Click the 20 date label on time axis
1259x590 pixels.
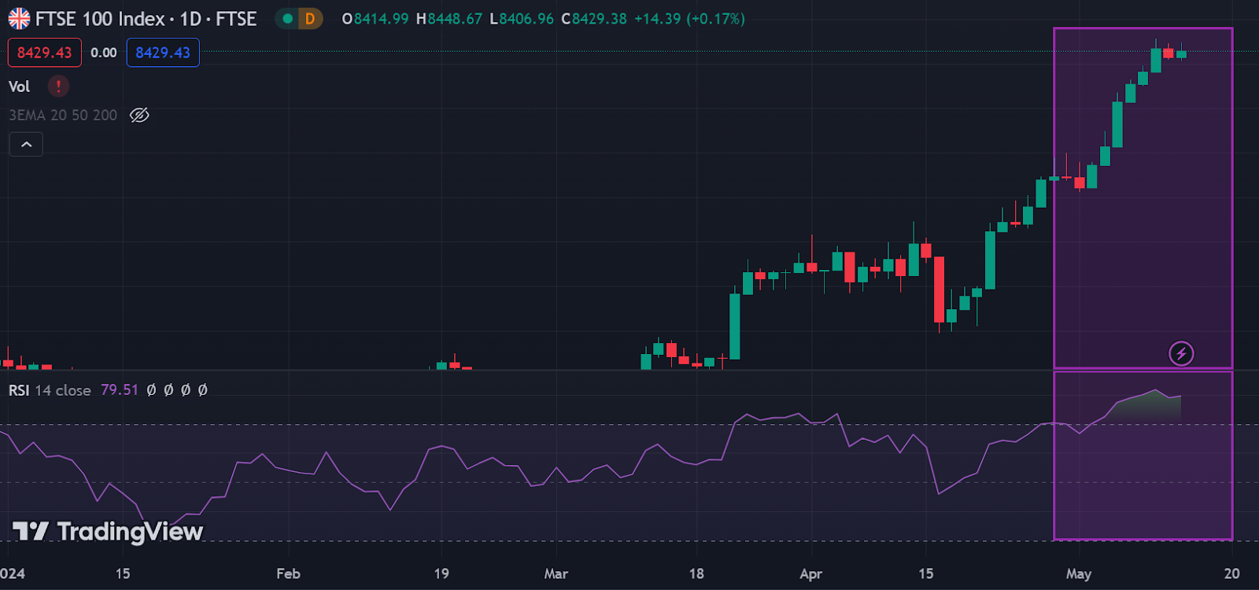click(1231, 573)
